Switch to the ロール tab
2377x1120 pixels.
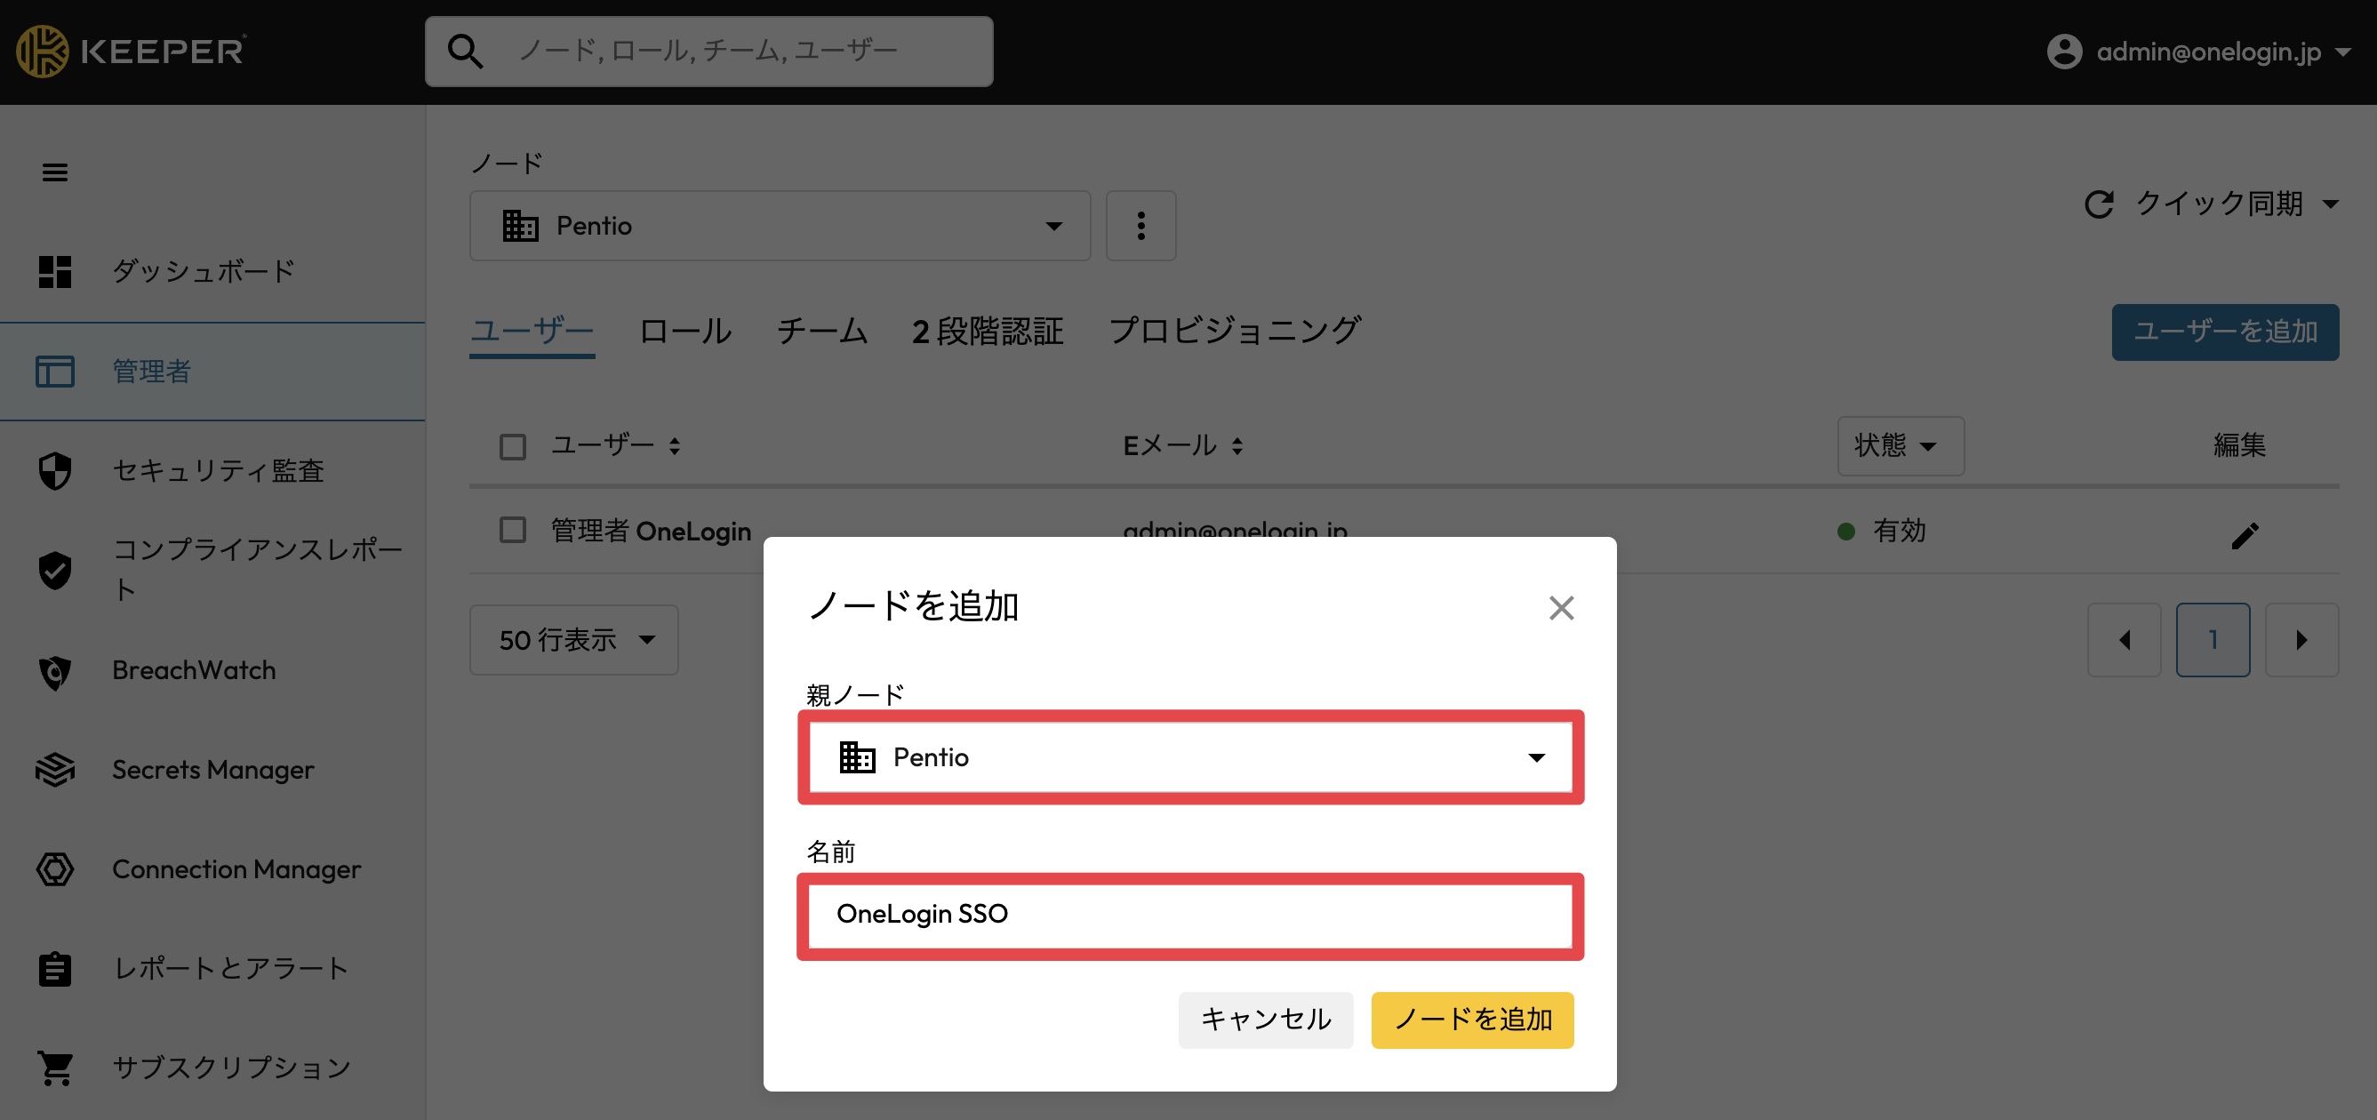click(684, 332)
